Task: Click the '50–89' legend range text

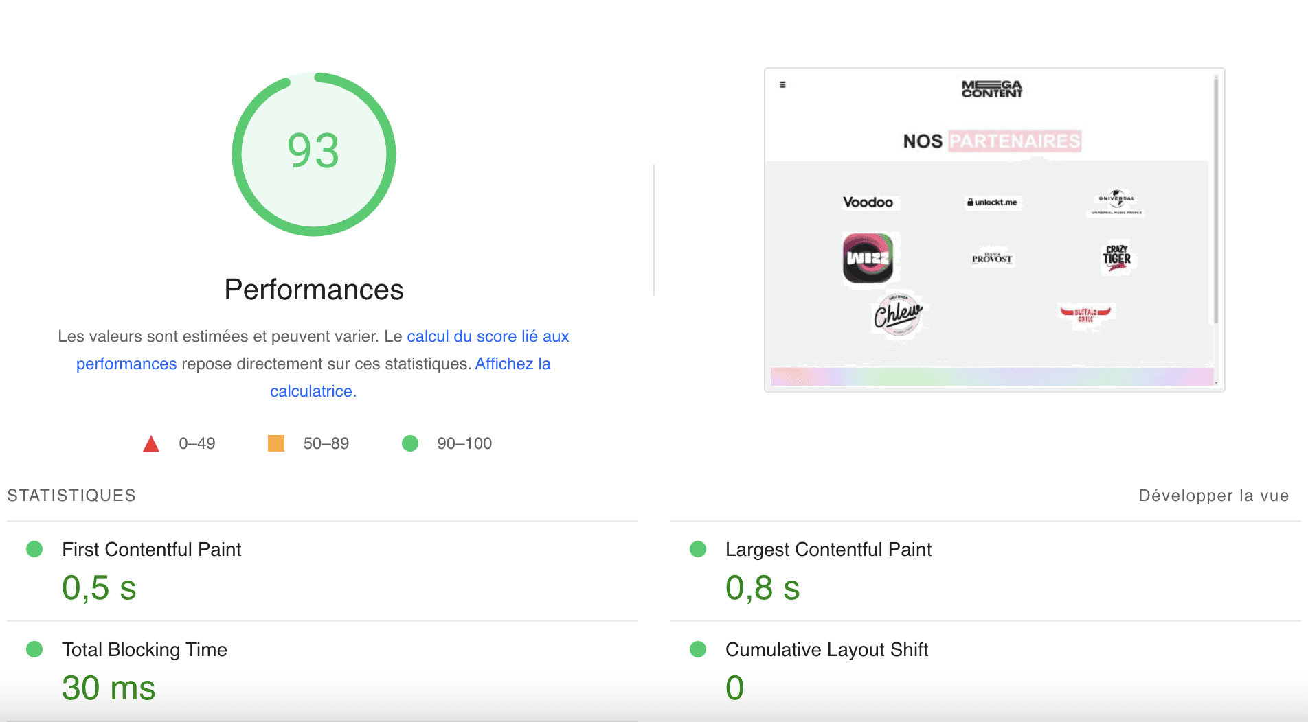Action: pyautogui.click(x=326, y=444)
